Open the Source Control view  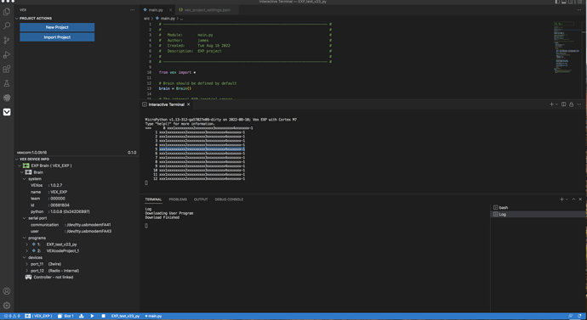click(6, 41)
